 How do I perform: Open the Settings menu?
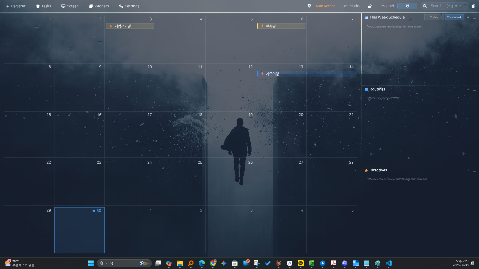point(129,6)
